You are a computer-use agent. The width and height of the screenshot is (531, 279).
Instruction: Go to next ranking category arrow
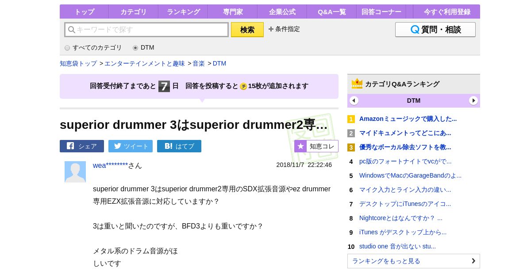coord(473,101)
